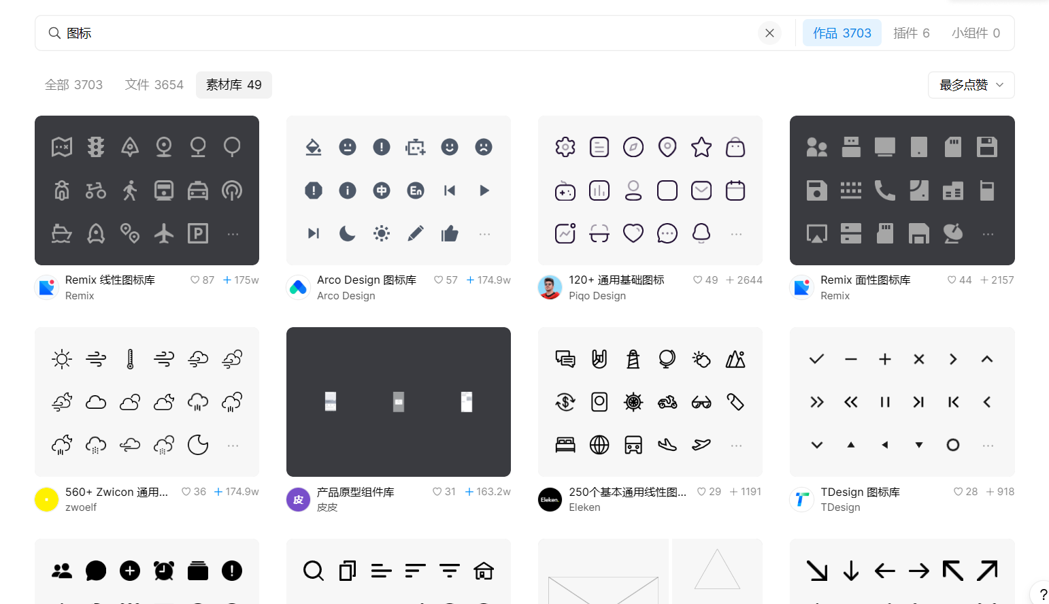1049x604 pixels.
Task: Open author name Arco Design
Action: pyautogui.click(x=346, y=296)
